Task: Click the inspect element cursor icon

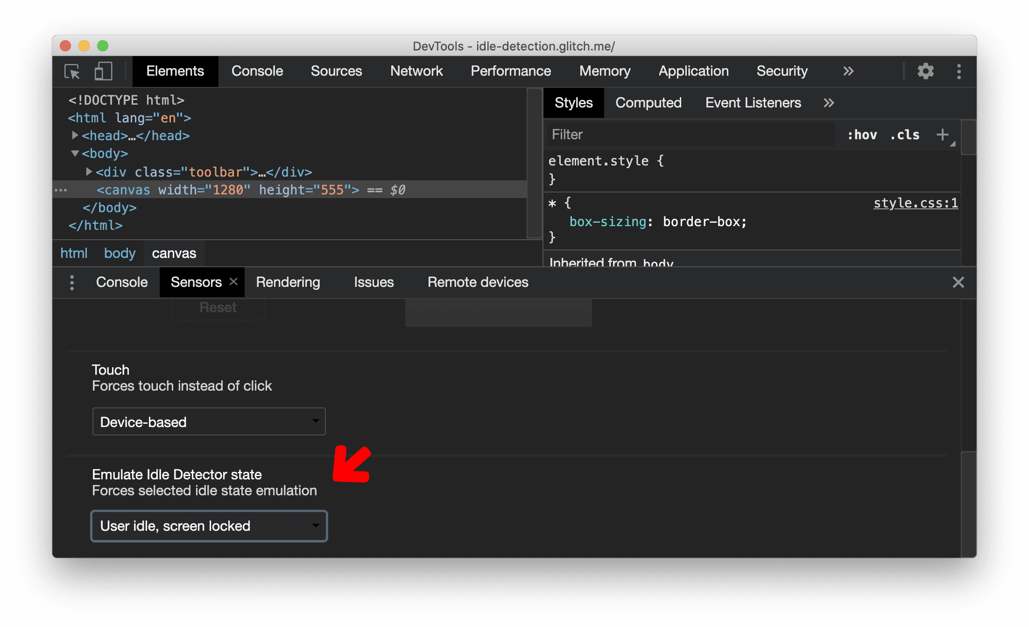Action: pos(74,71)
